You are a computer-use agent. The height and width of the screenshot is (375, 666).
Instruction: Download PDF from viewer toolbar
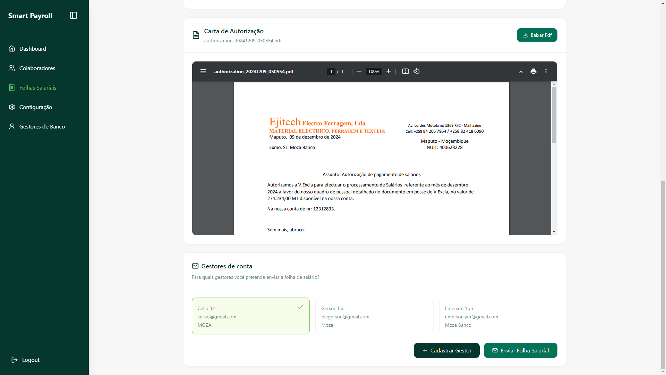click(x=521, y=71)
